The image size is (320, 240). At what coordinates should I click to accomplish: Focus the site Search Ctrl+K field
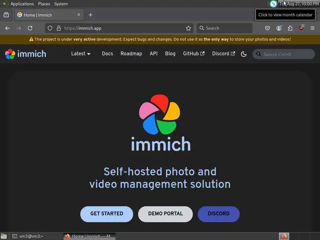[284, 54]
